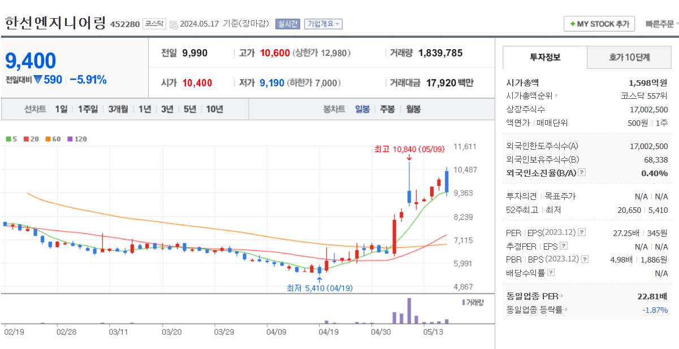The height and width of the screenshot is (349, 679).
Task: Select the 10년 line chart period
Action: click(214, 110)
